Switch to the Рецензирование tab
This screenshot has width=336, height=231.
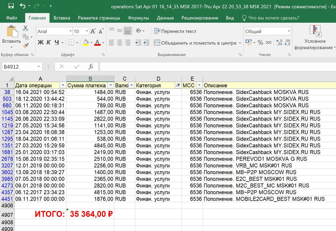click(200, 18)
